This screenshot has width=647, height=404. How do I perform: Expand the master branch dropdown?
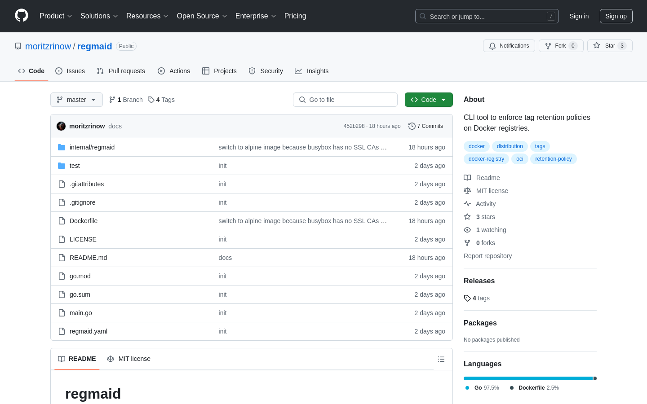coord(76,100)
